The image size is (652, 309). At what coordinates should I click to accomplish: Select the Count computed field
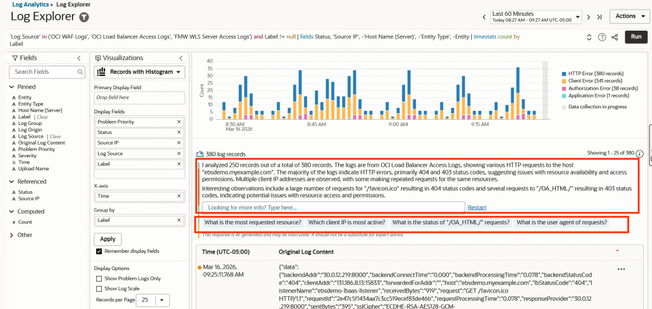(x=25, y=222)
